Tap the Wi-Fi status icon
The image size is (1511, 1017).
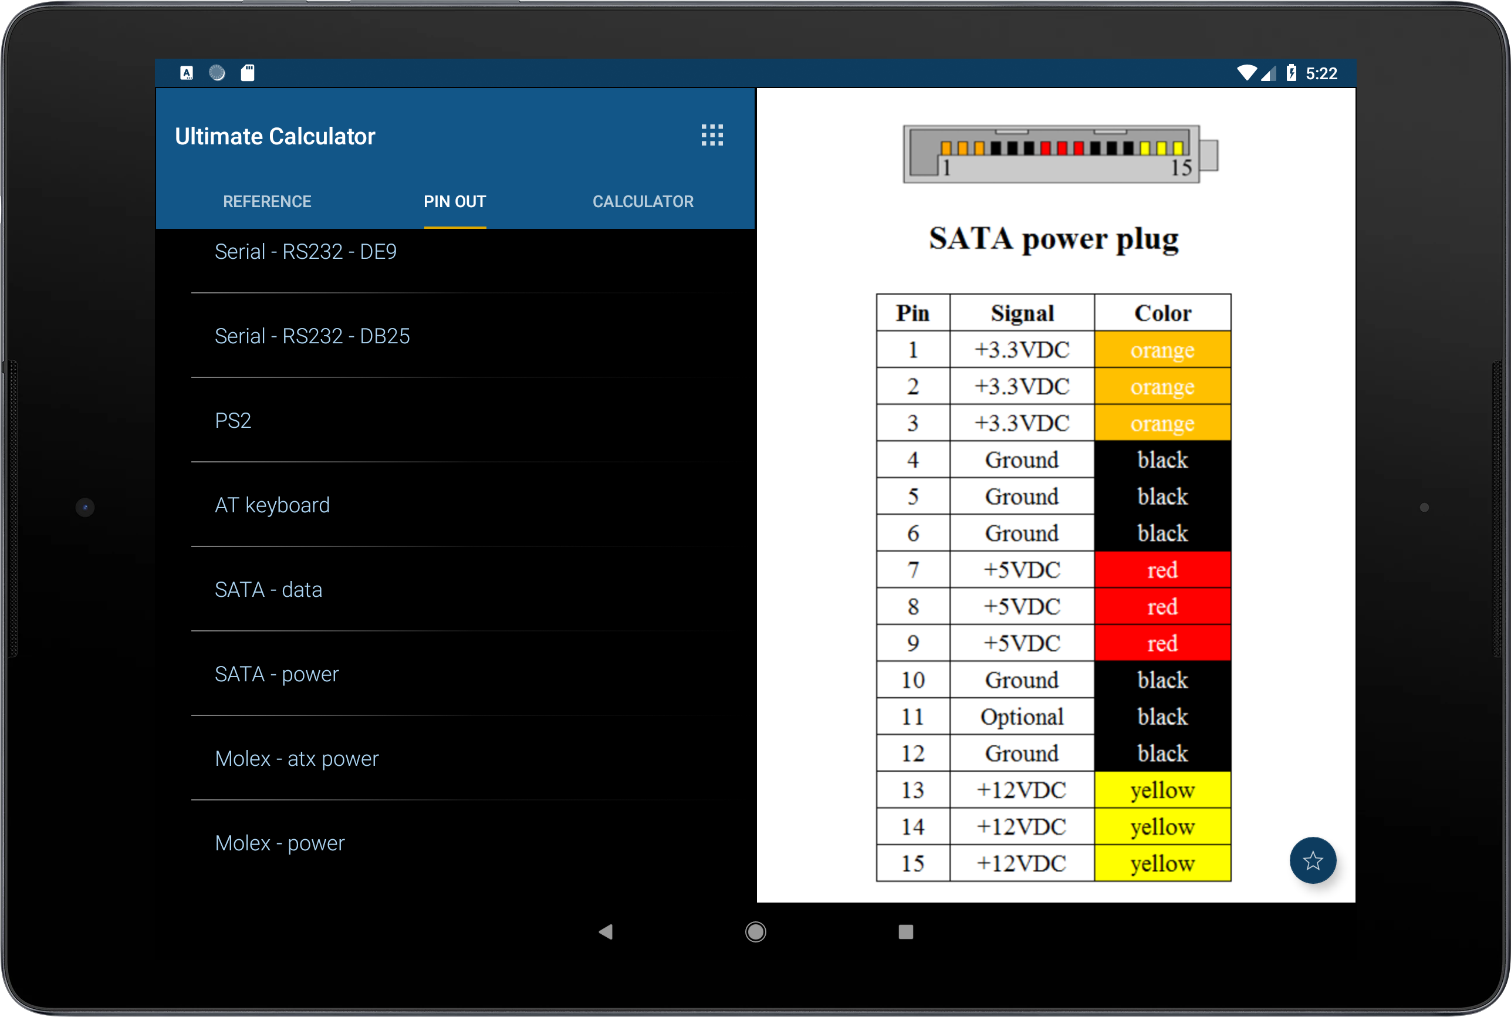[1246, 73]
